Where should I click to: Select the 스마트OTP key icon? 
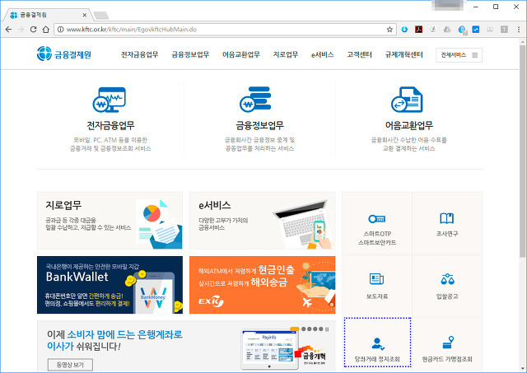pos(377,219)
